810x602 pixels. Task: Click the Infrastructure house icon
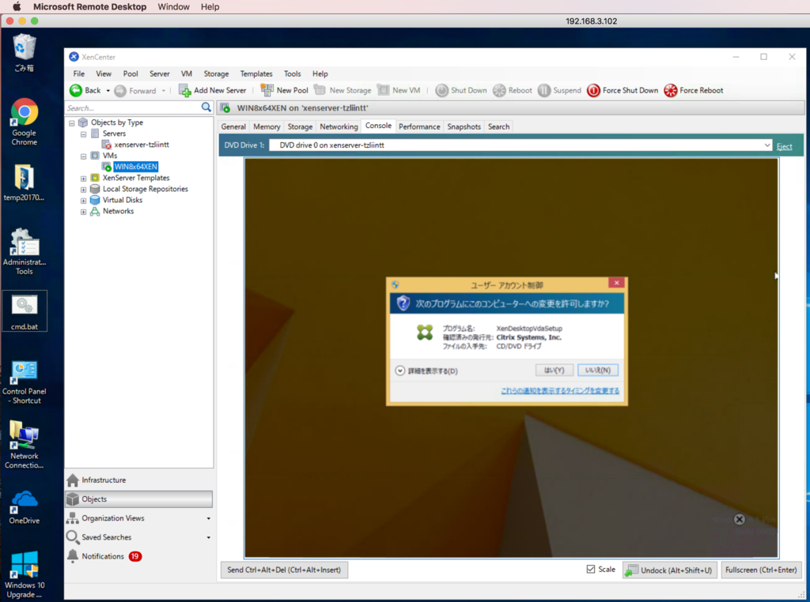(x=73, y=480)
